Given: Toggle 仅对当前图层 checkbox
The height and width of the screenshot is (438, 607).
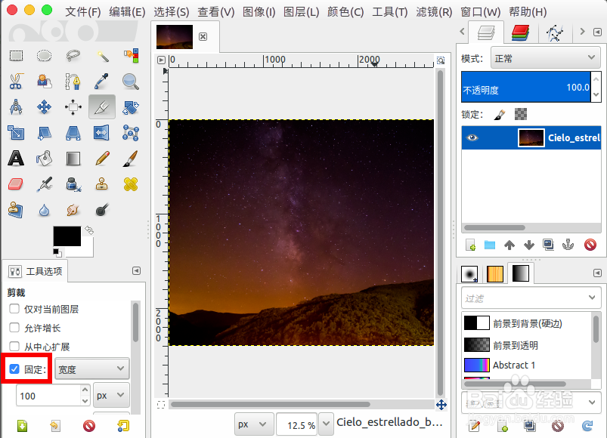Looking at the screenshot, I should click(14, 309).
